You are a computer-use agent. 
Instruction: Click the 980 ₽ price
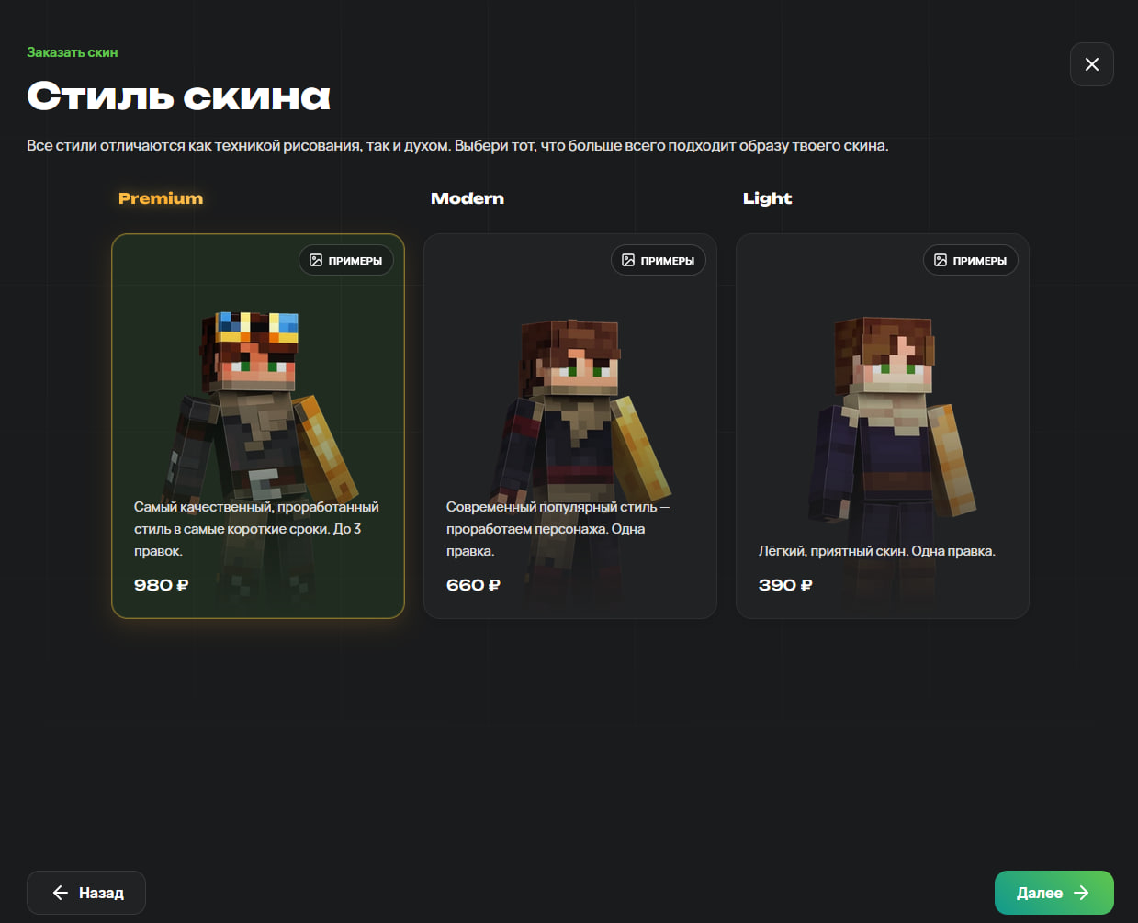coord(162,585)
